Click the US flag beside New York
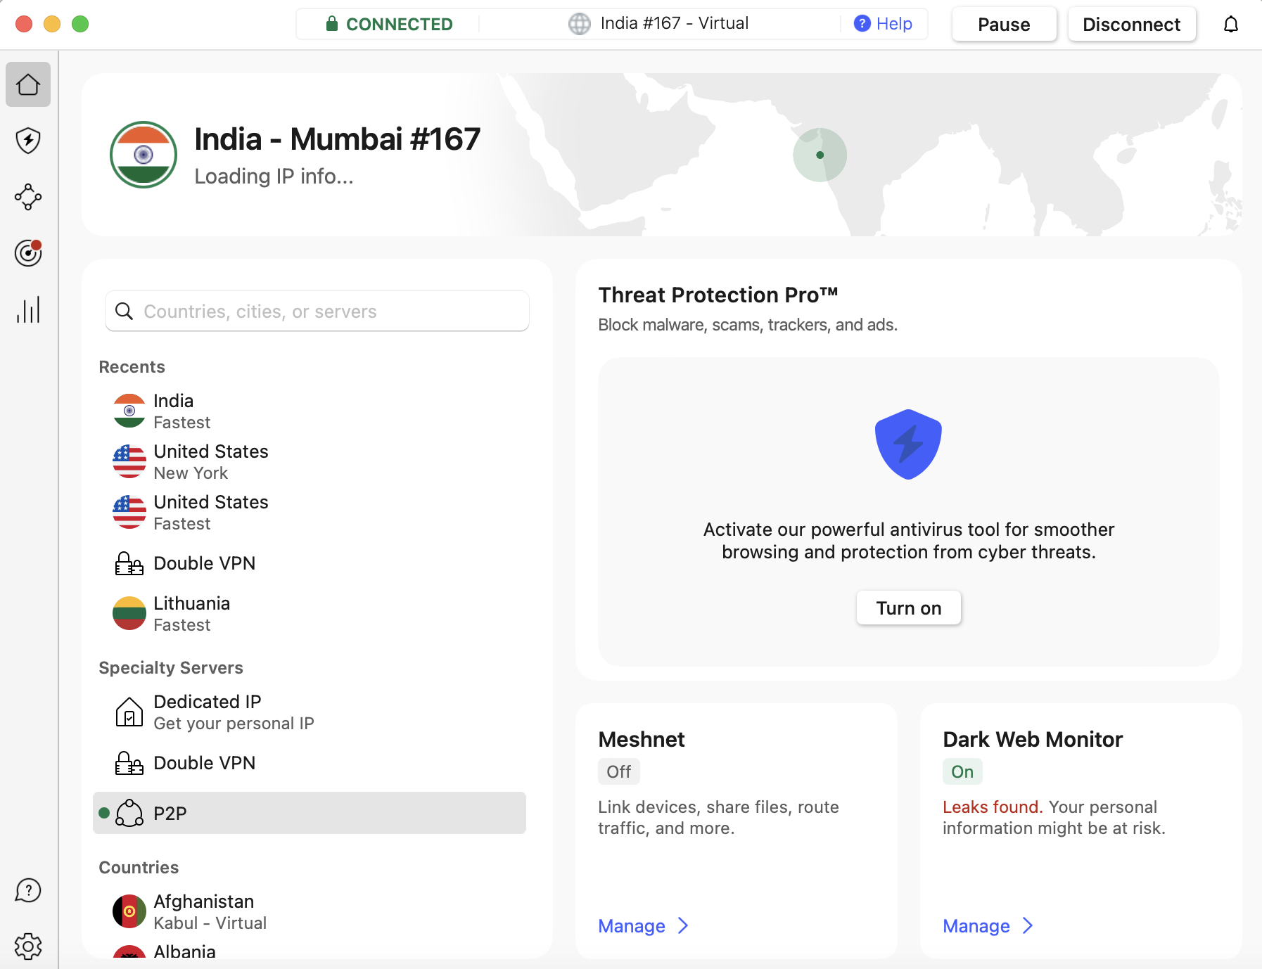 [x=129, y=461]
